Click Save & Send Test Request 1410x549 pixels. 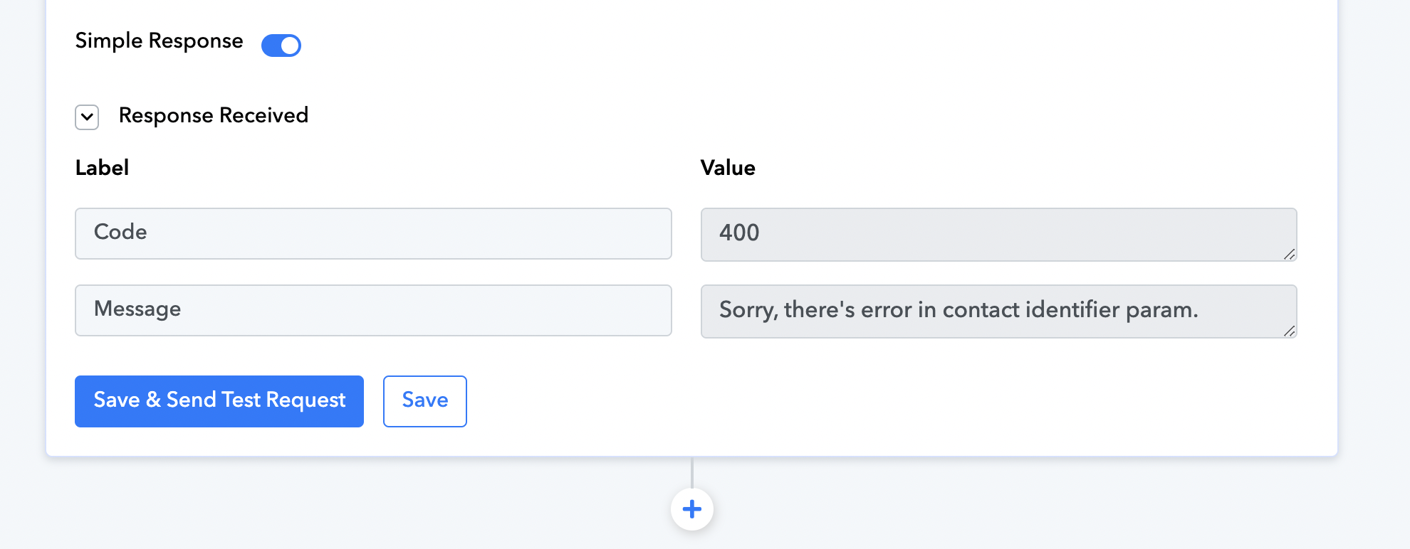point(219,401)
